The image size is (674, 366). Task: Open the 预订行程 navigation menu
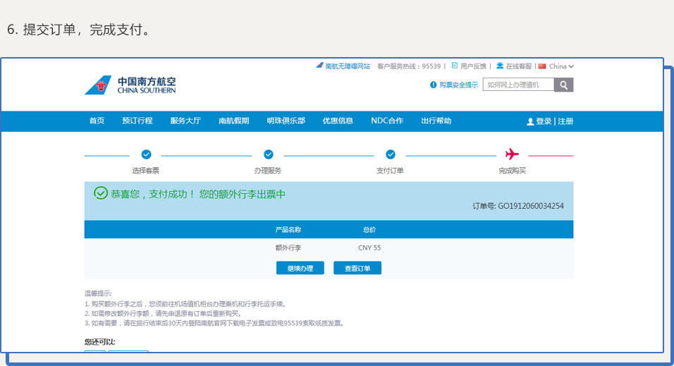pyautogui.click(x=137, y=121)
